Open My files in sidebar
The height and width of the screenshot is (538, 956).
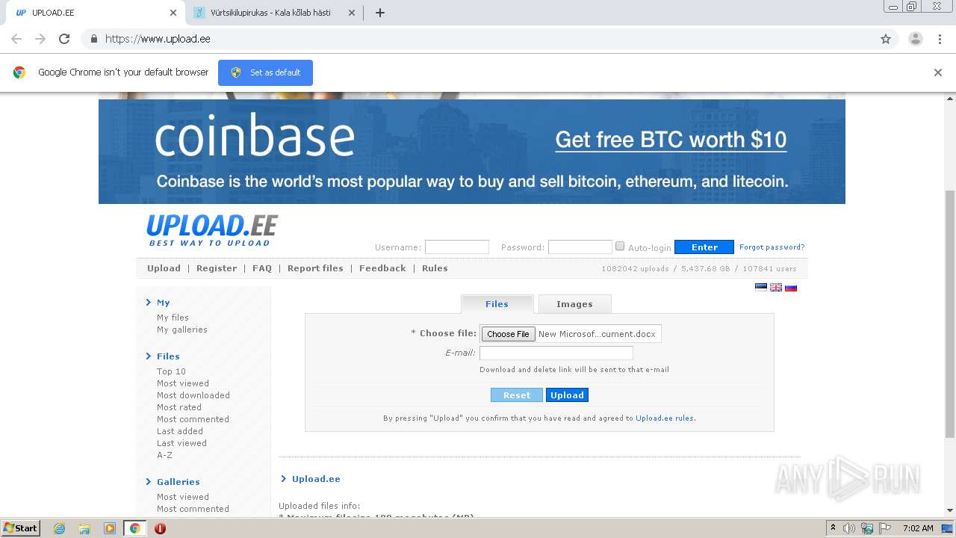coord(173,318)
